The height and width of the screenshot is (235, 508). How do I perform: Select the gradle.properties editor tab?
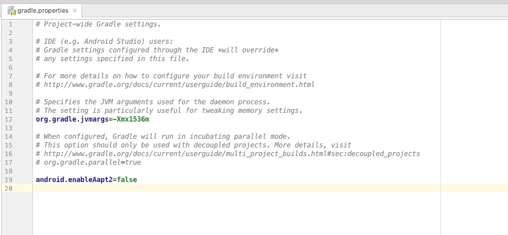[42, 10]
